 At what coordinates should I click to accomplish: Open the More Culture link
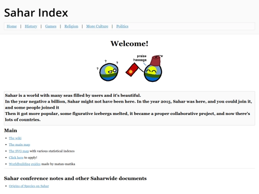coord(97,26)
